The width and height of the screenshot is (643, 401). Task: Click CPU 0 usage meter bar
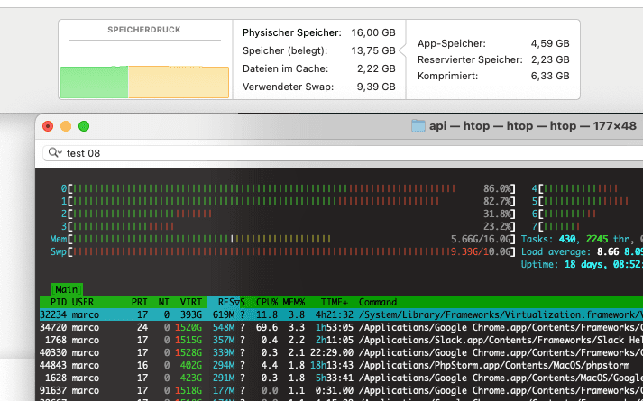pyautogui.click(x=288, y=188)
